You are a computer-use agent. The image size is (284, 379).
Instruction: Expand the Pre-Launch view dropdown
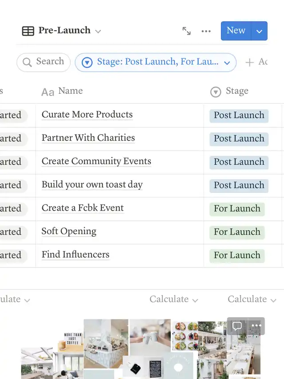(98, 32)
